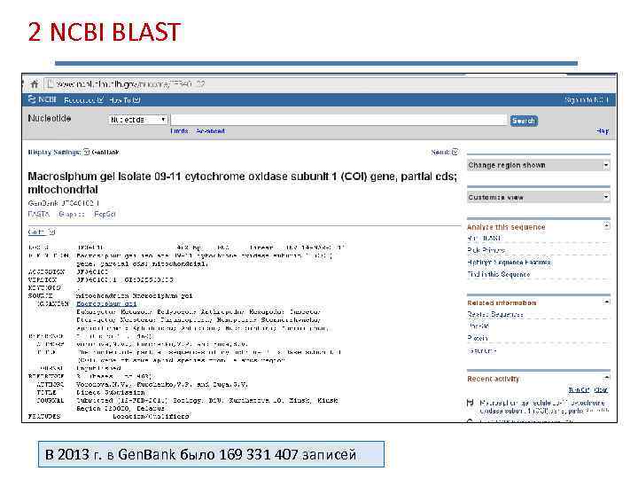Image resolution: width=638 pixels, height=479 pixels.
Task: Switch to Graphics view
Action: point(72,214)
